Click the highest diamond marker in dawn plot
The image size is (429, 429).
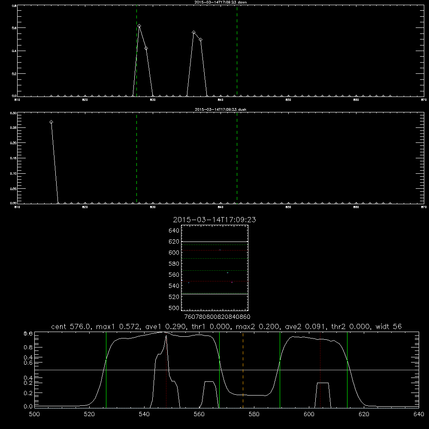pos(139,26)
